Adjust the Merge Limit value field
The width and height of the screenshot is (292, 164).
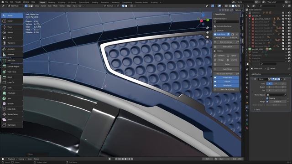226,38
